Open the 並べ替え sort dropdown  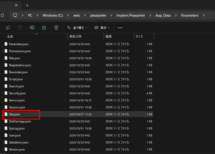point(77,28)
